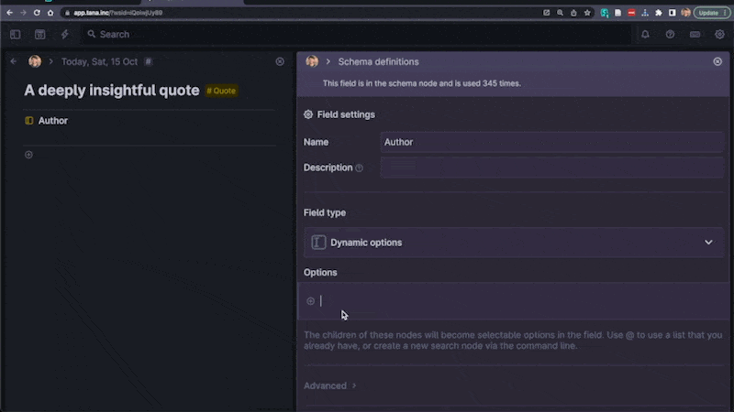Open the keyboard shortcuts icon
The height and width of the screenshot is (412, 734).
click(x=695, y=34)
